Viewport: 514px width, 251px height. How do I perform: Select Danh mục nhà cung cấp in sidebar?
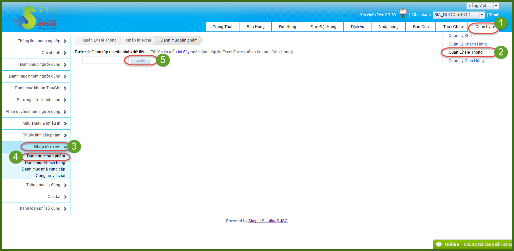(x=43, y=169)
